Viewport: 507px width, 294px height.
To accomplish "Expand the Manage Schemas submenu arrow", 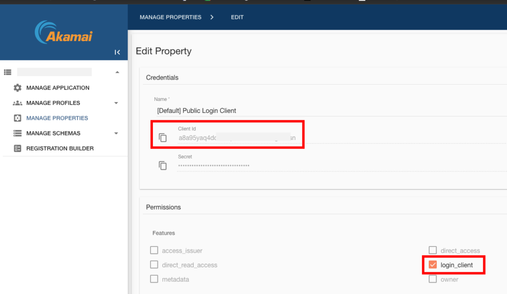I will coord(116,133).
